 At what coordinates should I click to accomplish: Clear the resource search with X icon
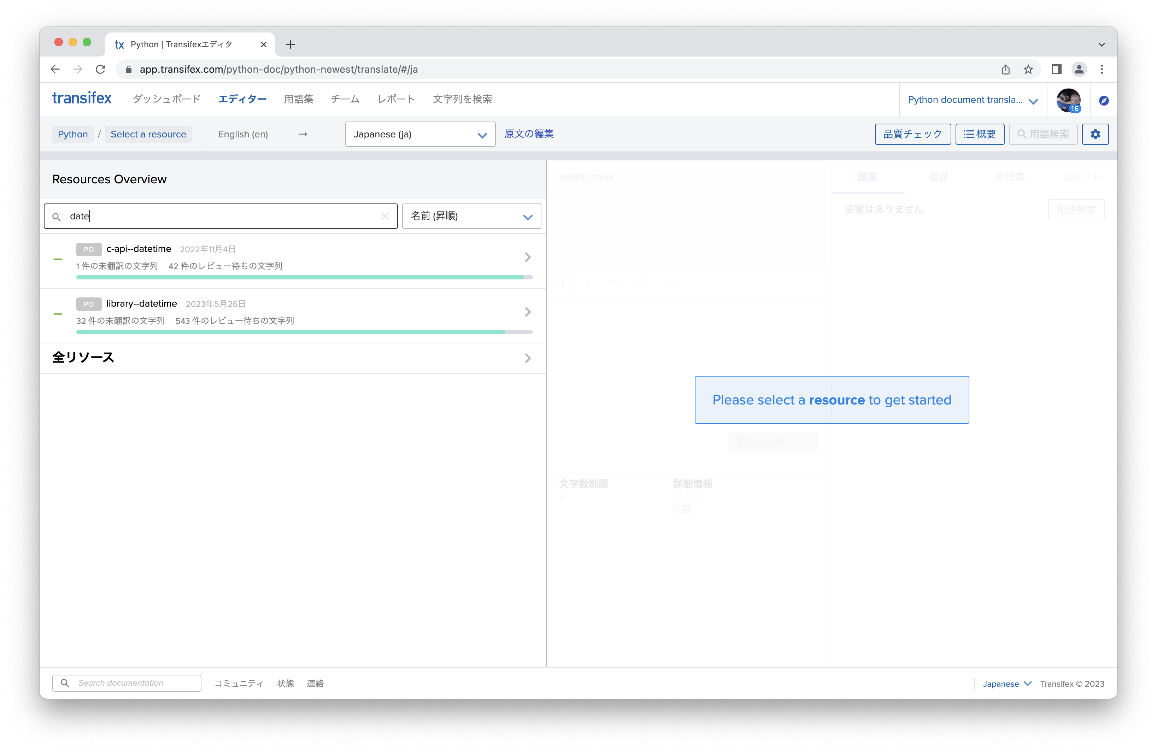[385, 216]
